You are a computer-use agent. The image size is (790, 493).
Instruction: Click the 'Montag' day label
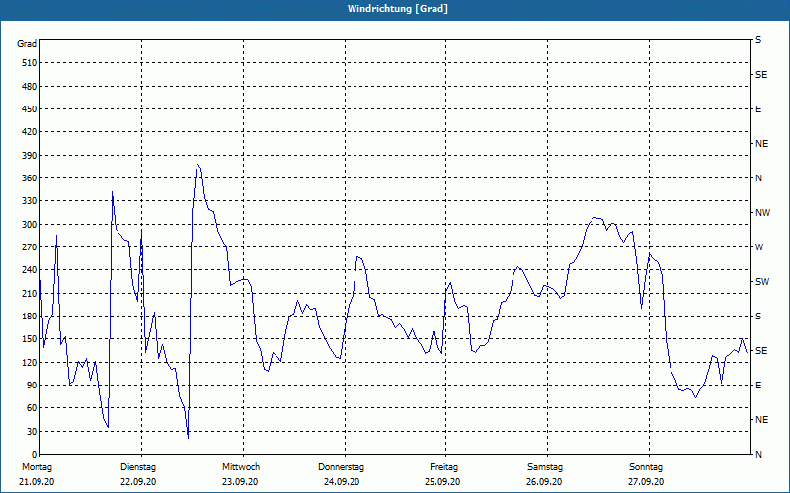click(x=37, y=467)
